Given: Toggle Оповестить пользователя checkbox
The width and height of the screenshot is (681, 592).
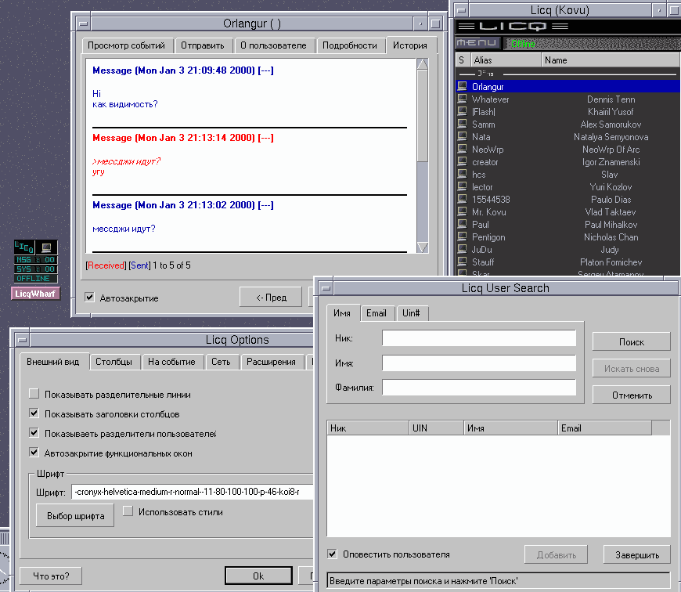Looking at the screenshot, I should click(332, 554).
